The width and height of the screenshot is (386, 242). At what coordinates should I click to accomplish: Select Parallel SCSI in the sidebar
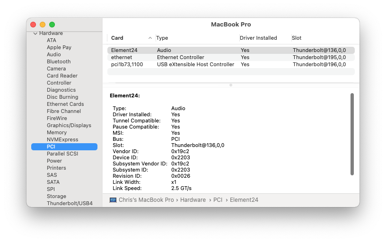(x=62, y=154)
